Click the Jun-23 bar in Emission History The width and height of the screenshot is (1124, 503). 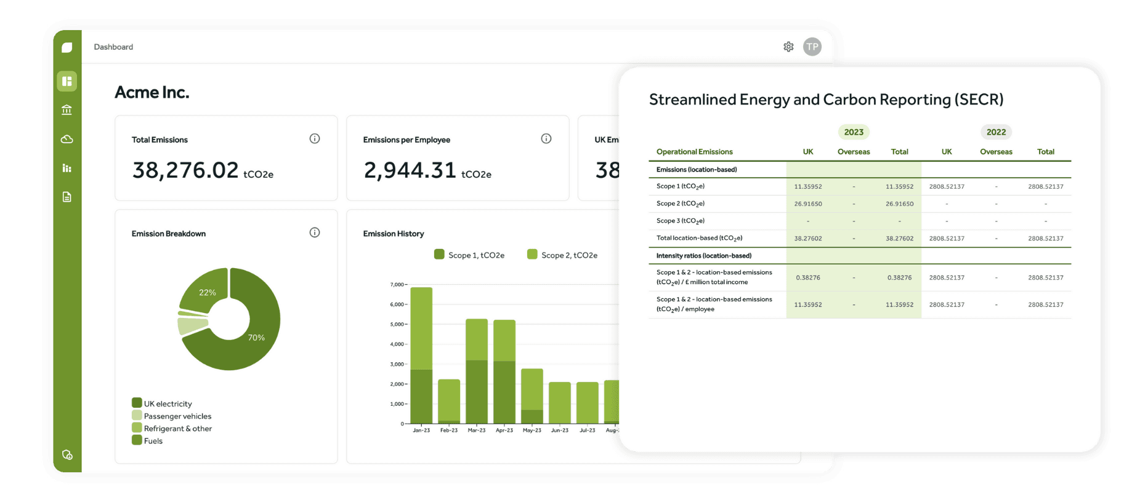tap(560, 403)
